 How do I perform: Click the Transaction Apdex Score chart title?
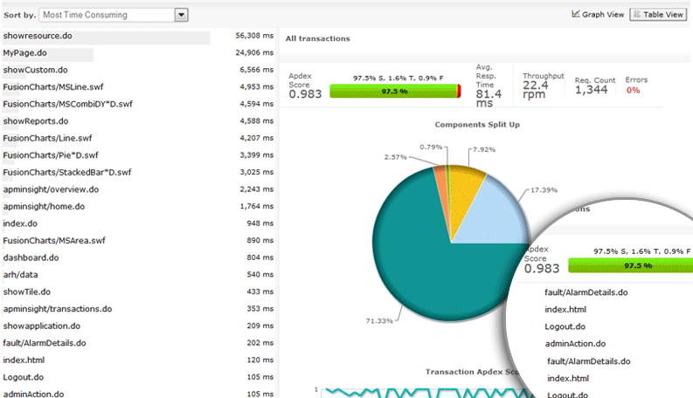click(472, 372)
